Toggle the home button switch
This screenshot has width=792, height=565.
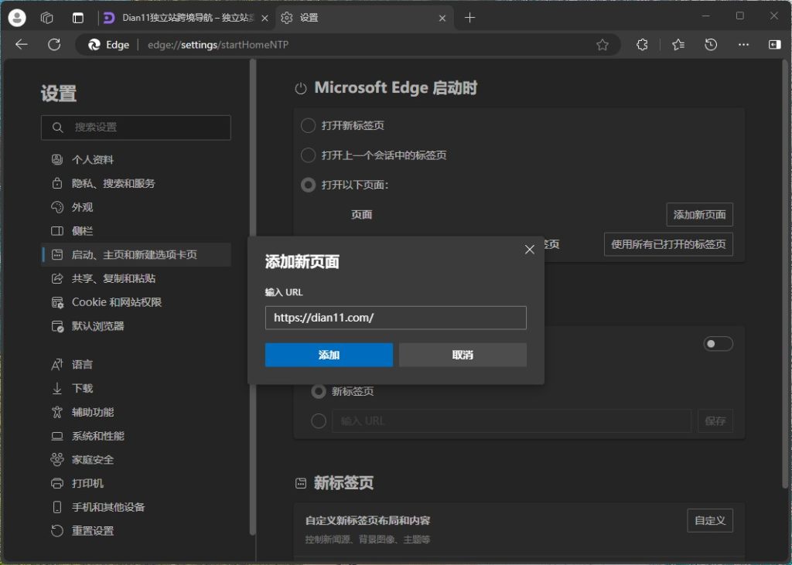point(718,344)
